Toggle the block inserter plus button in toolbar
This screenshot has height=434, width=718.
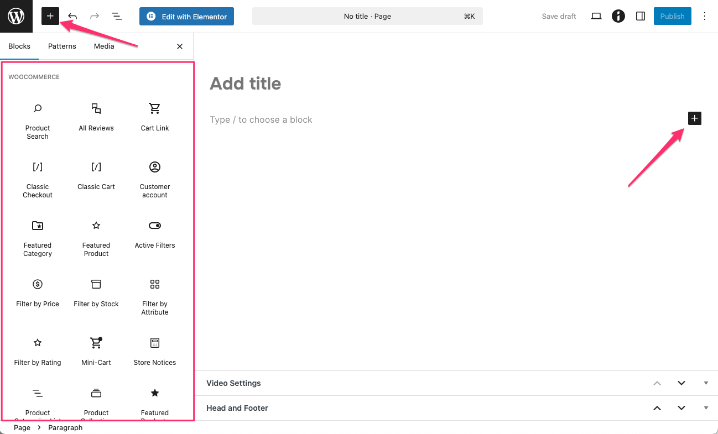tap(50, 16)
